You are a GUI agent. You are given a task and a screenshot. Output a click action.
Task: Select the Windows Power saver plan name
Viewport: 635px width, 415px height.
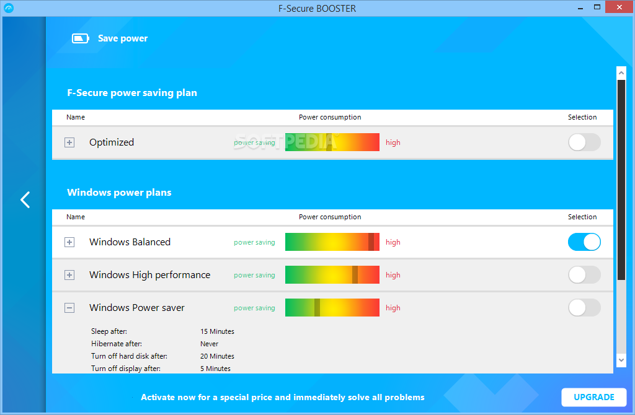[137, 308]
